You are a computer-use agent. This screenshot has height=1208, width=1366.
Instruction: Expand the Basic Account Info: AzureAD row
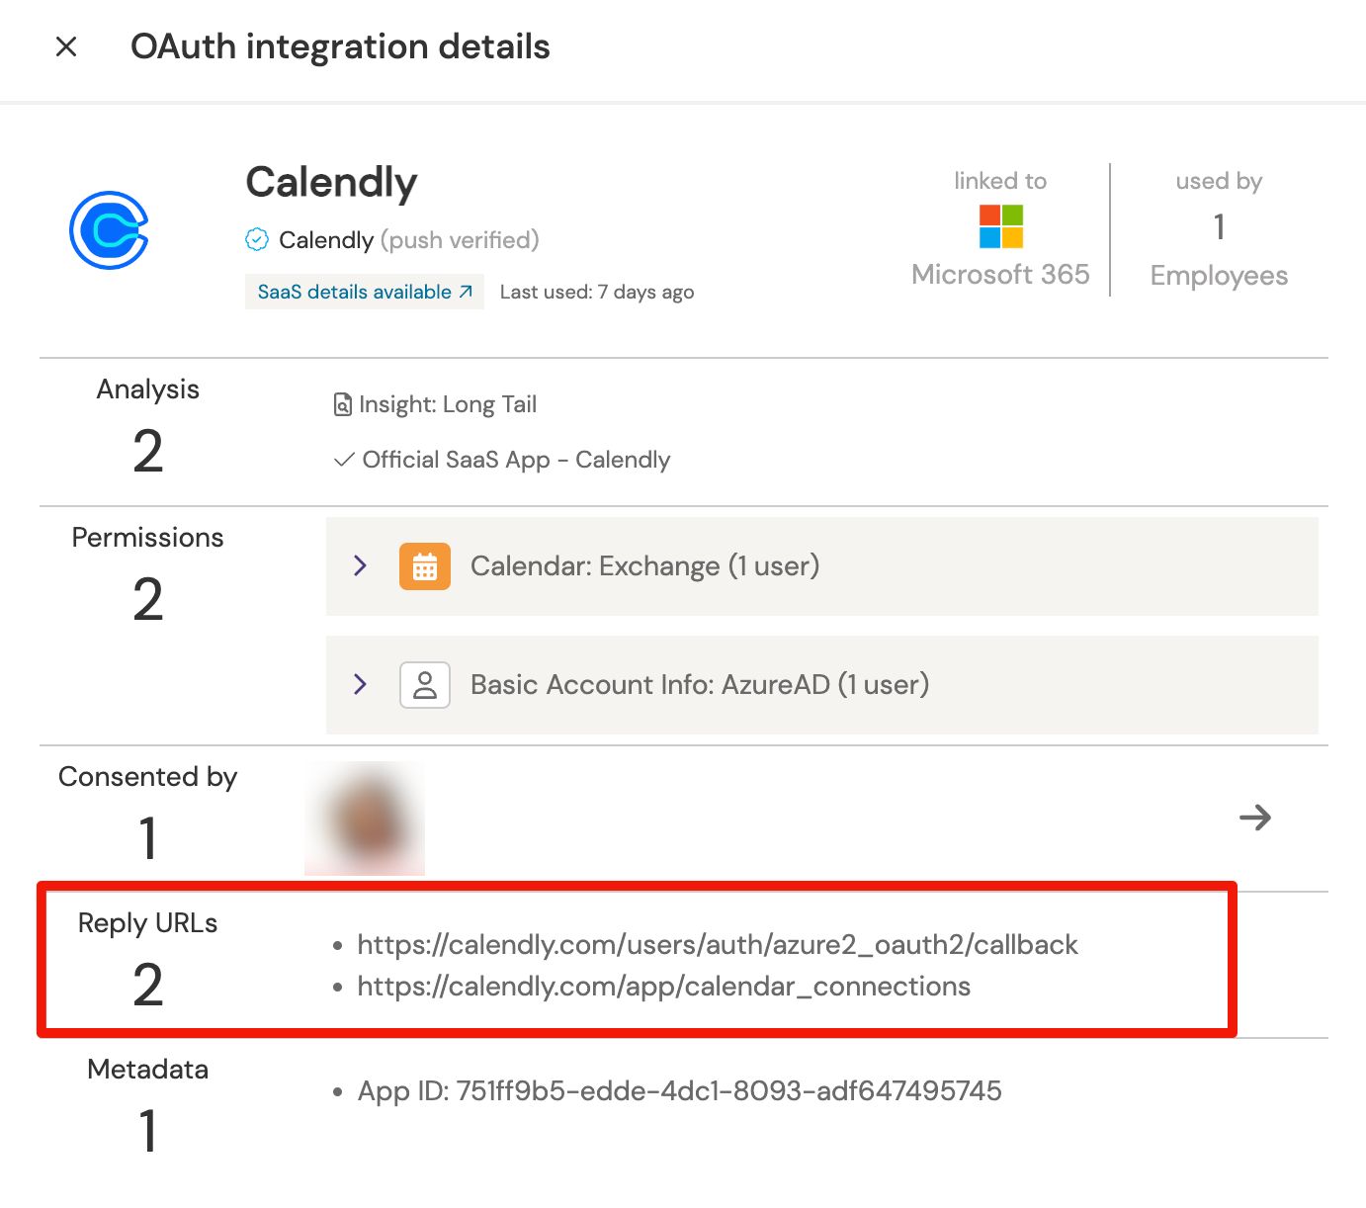tap(360, 684)
